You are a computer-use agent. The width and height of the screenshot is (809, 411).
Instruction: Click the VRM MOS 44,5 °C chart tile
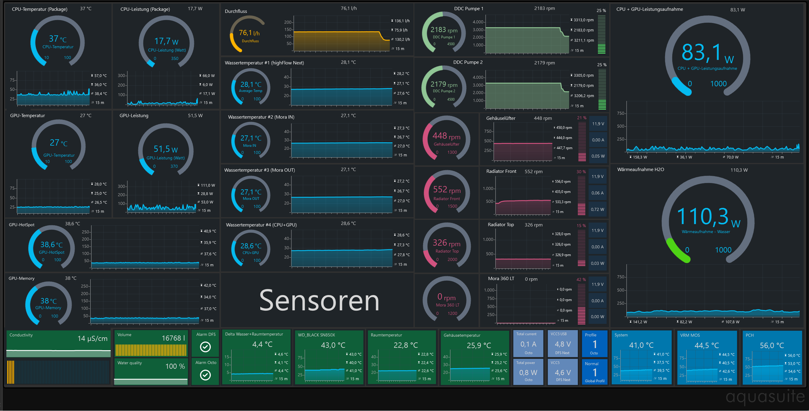[707, 357]
